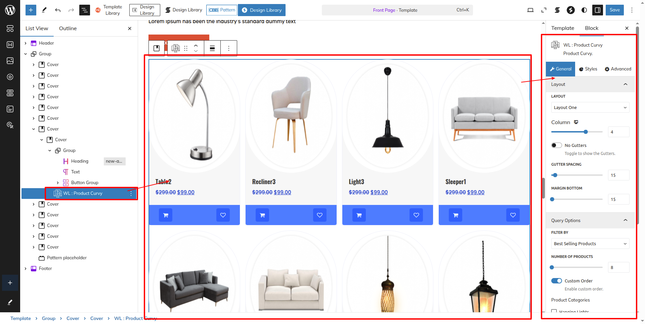
Task: Add Table2 product to cart
Action: tap(166, 215)
